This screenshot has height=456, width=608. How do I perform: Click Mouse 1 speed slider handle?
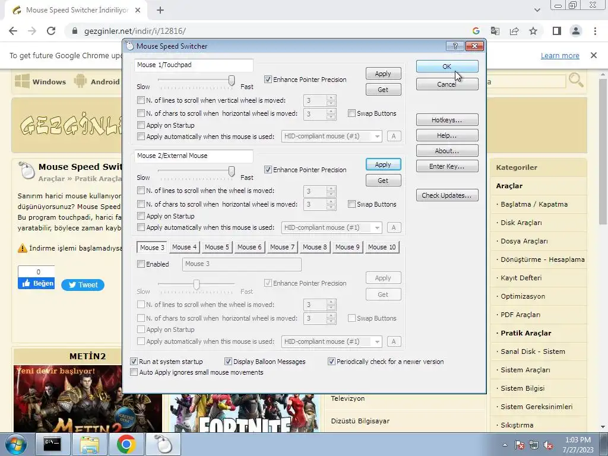coord(232,81)
